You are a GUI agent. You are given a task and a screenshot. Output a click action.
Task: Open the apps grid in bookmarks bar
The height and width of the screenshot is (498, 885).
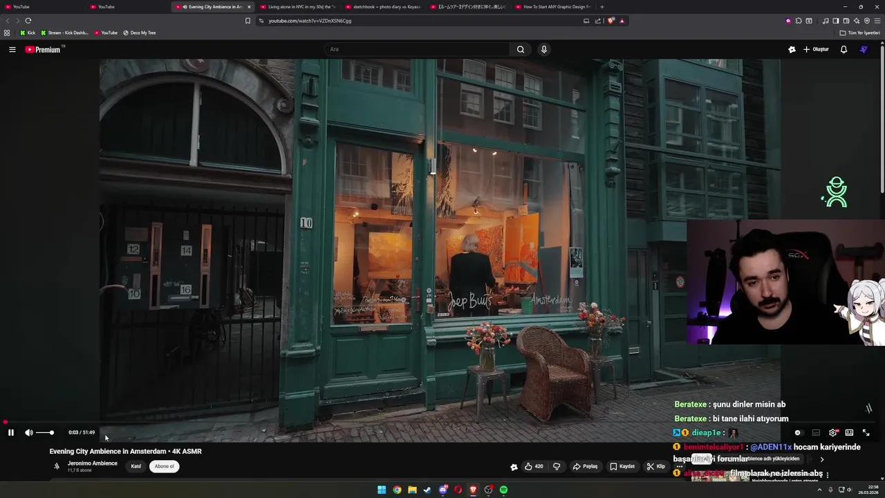click(x=7, y=33)
